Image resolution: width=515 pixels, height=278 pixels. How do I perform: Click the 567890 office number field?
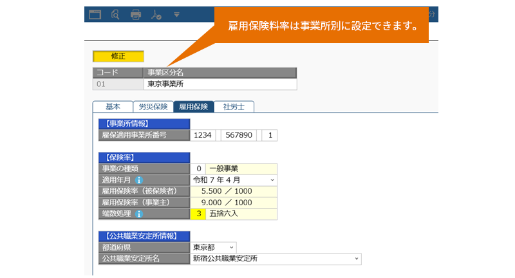pyautogui.click(x=239, y=135)
